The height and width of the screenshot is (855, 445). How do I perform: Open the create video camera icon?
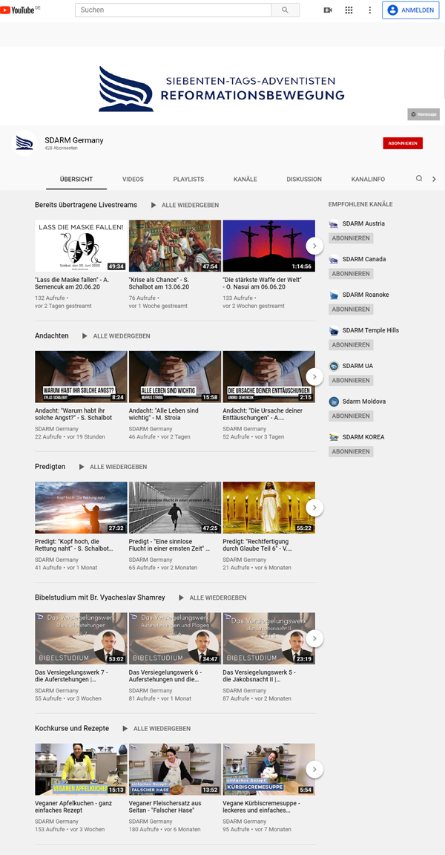(328, 10)
